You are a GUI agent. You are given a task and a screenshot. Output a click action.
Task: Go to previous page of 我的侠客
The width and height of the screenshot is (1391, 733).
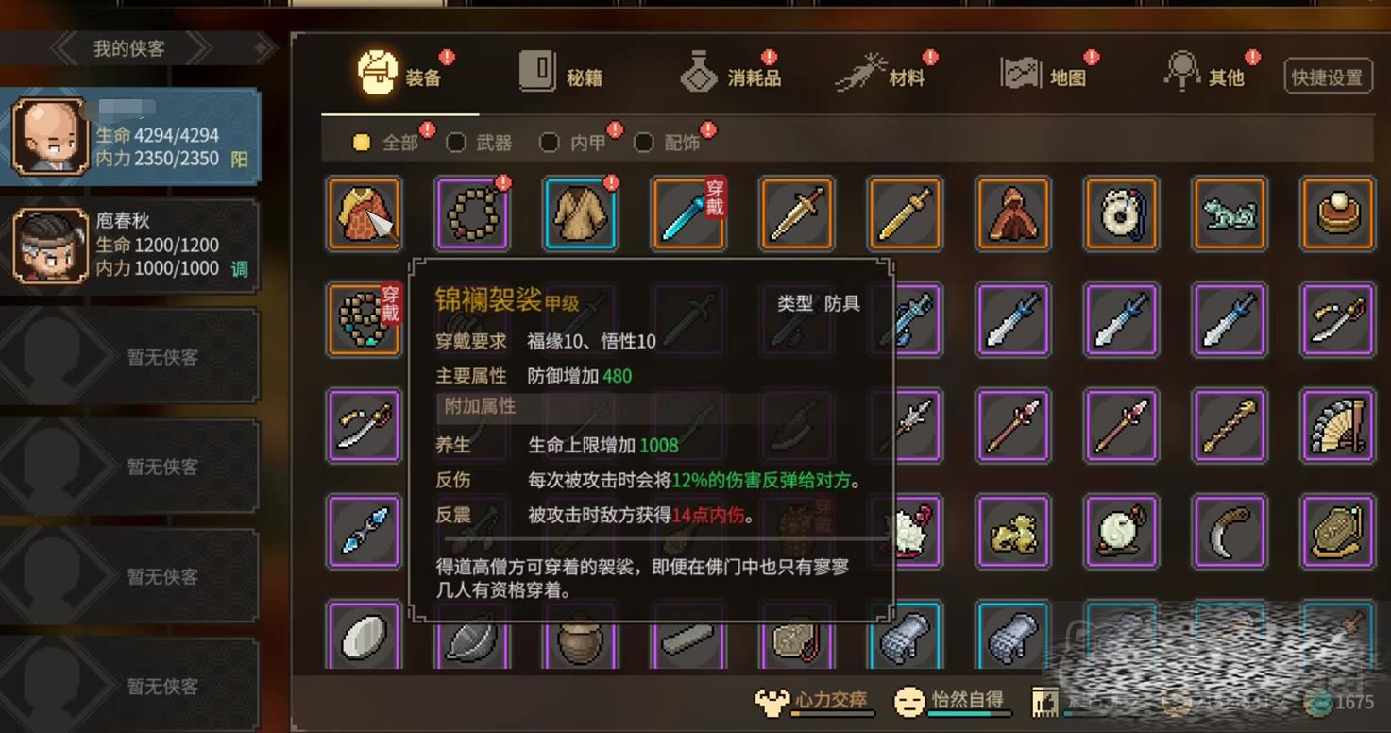(x=64, y=48)
